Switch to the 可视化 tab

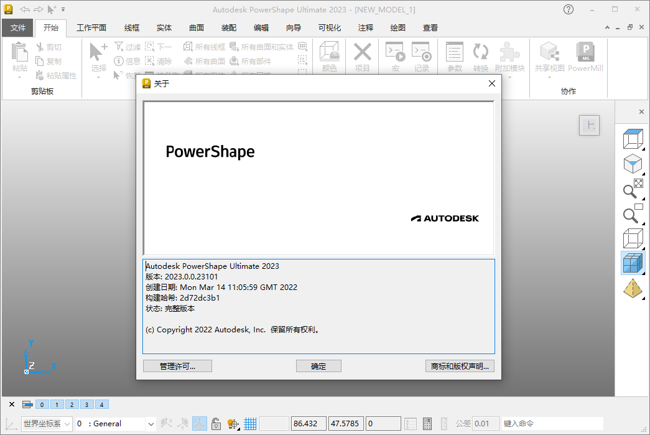pyautogui.click(x=330, y=28)
